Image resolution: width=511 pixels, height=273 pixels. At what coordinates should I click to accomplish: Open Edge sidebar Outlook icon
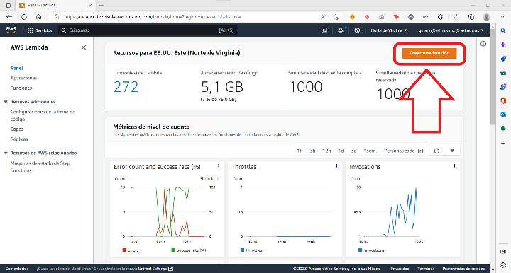click(503, 115)
